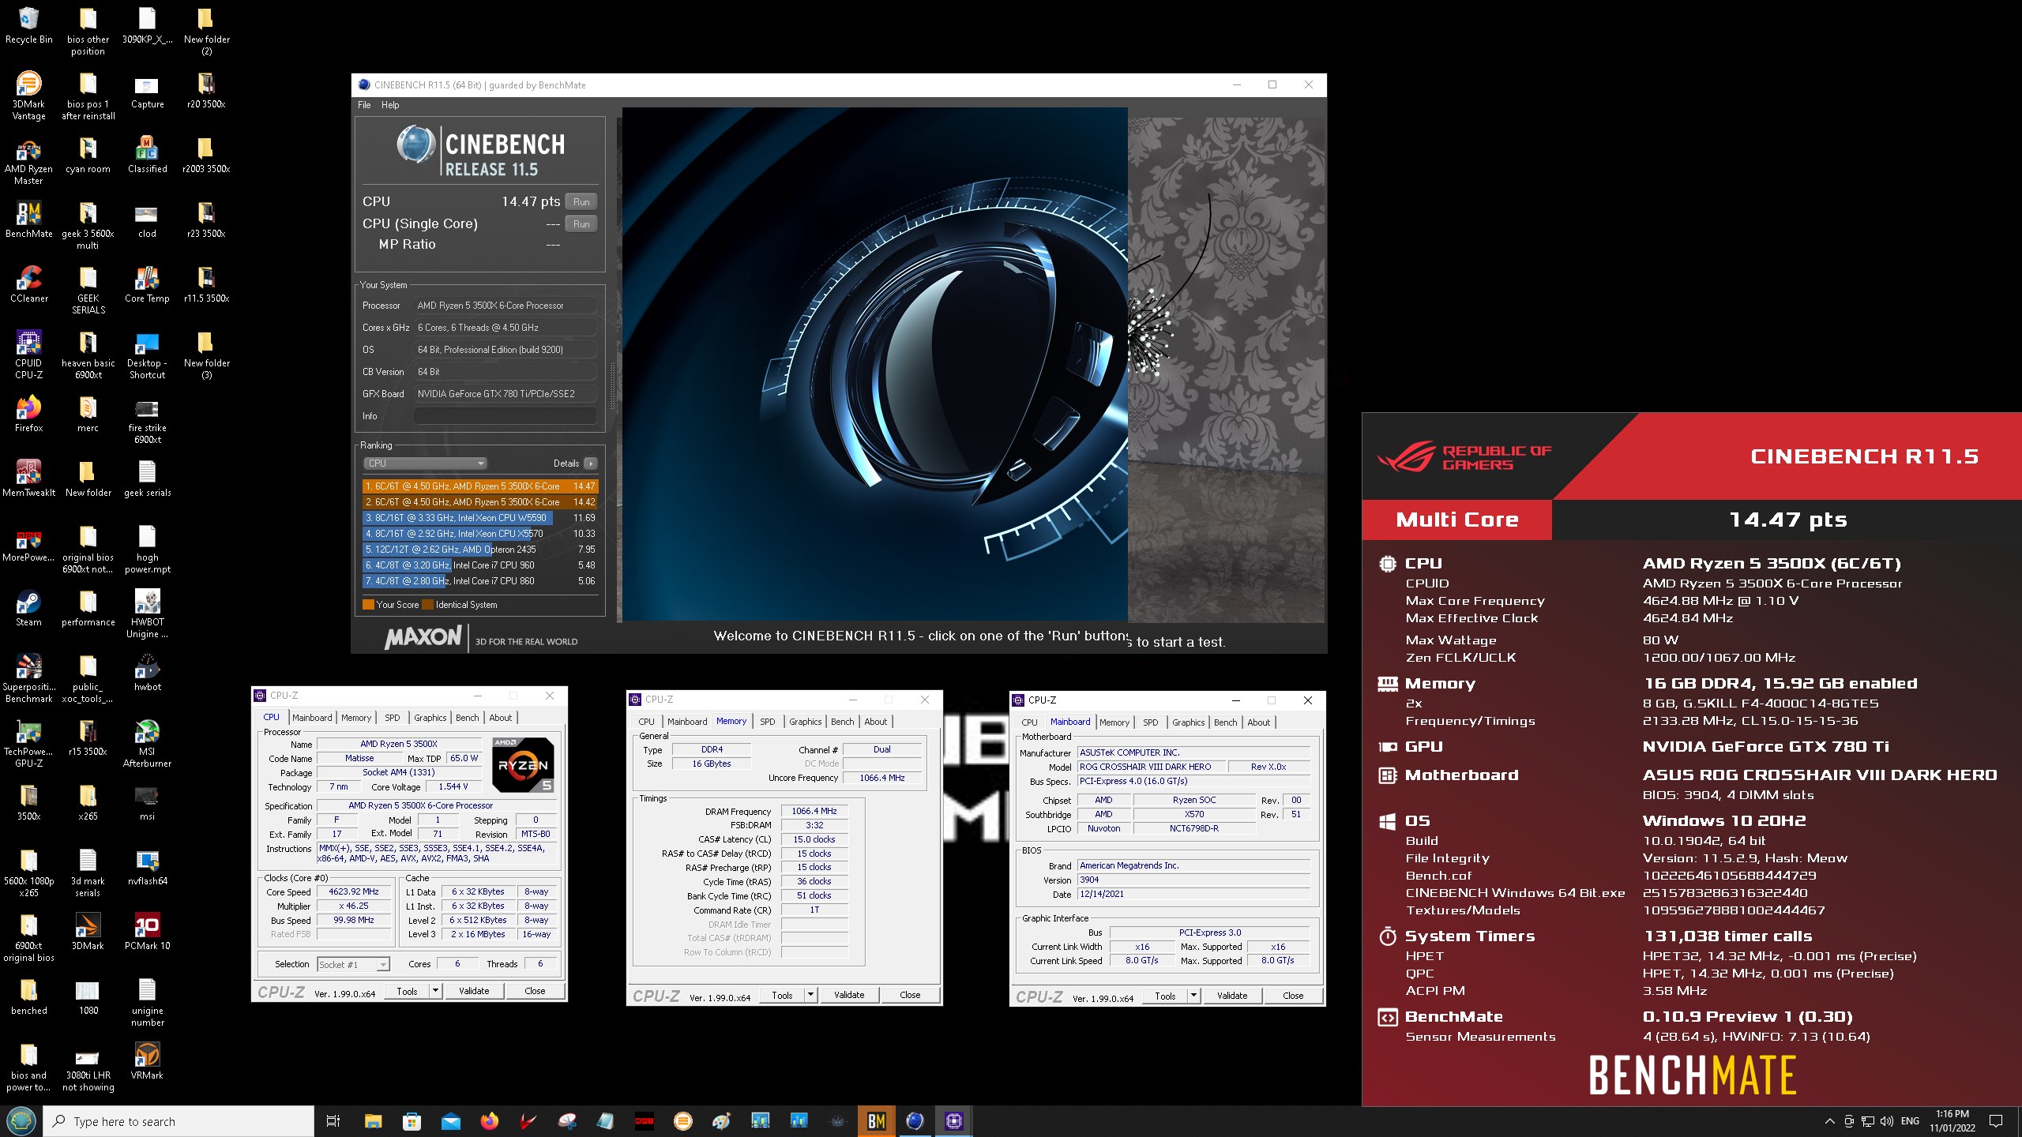Open Microsoft Store from the taskbar
2022x1137 pixels.
point(412,1120)
